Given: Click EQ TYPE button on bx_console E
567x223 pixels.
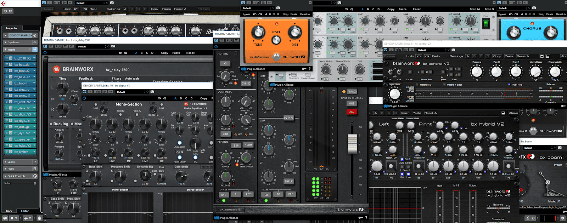Looking at the screenshot, I should click(x=289, y=118).
